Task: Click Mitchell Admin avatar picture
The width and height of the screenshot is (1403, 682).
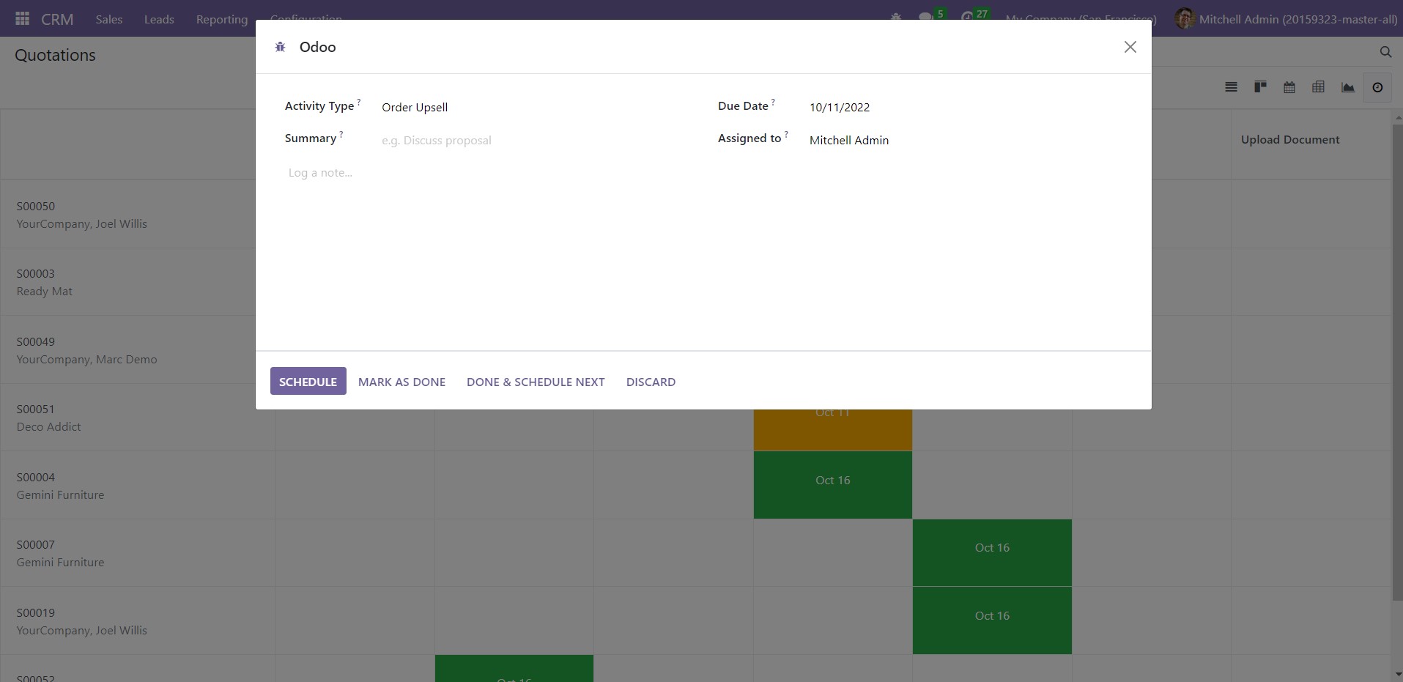Action: tap(1184, 18)
